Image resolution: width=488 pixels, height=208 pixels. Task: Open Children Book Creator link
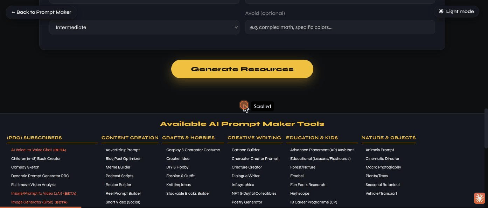(36, 159)
